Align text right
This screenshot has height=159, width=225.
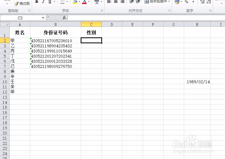tap(122, 2)
